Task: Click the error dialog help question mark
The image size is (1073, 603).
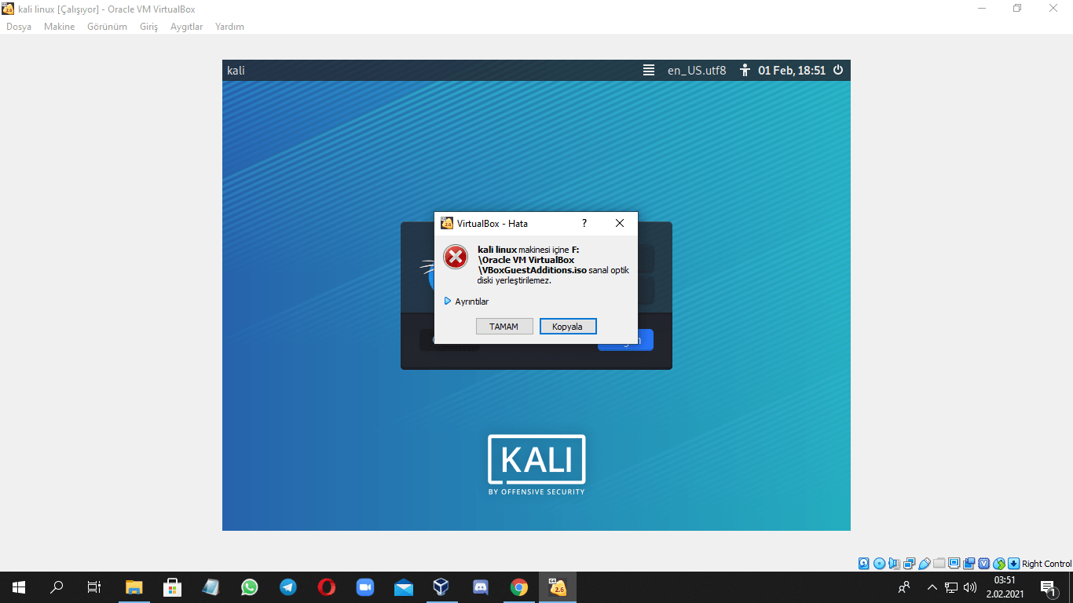Action: [584, 223]
